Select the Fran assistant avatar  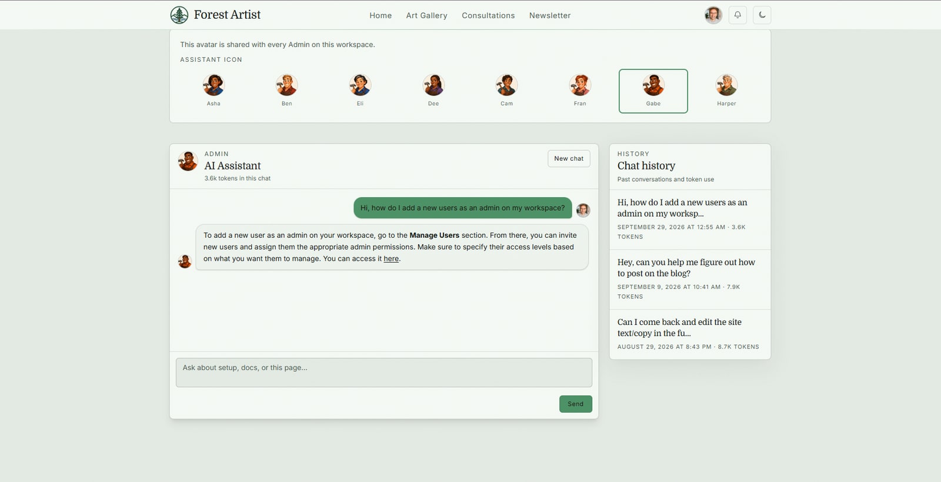[580, 91]
